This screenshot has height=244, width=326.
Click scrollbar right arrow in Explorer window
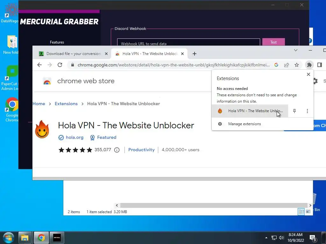pyautogui.click(x=310, y=206)
